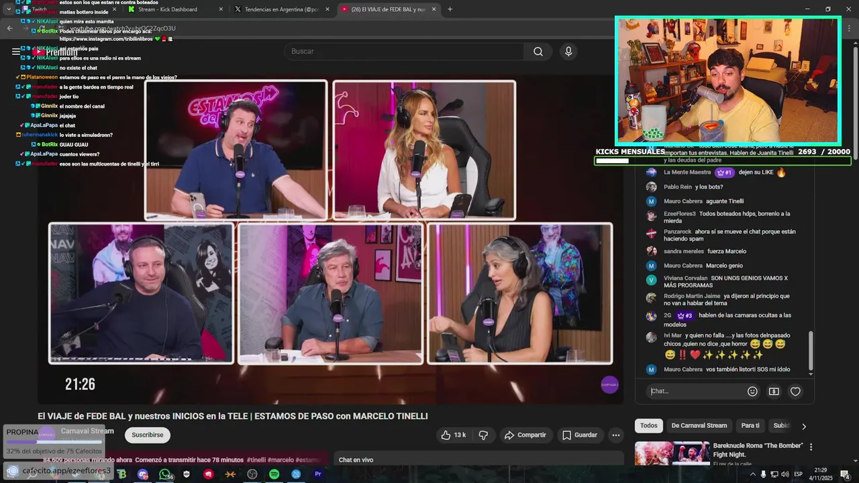Click the main video player
Image resolution: width=859 pixels, height=483 pixels.
tap(329, 238)
